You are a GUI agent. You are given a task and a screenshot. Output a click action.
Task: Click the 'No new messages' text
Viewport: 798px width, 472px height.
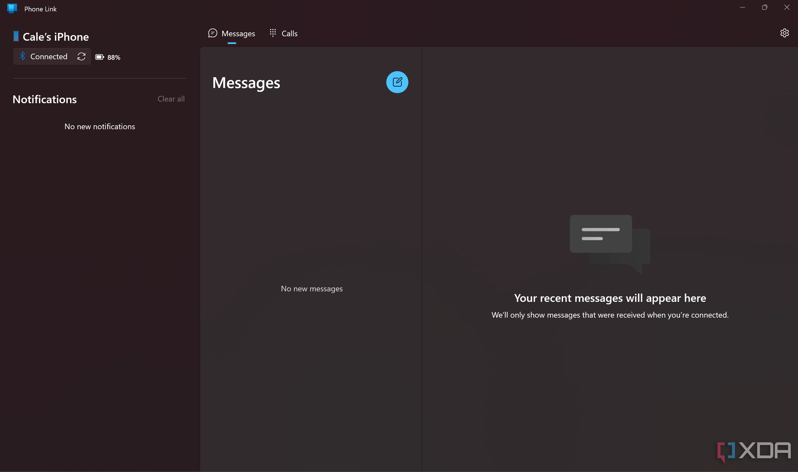pyautogui.click(x=311, y=289)
